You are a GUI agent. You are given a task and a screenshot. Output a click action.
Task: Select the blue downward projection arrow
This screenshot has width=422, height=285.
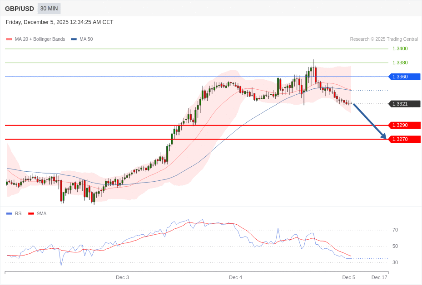pyautogui.click(x=369, y=121)
